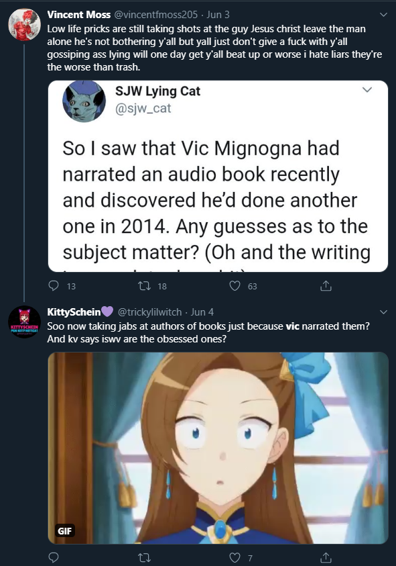Image resolution: width=396 pixels, height=566 pixels.
Task: Share KittySchein's tweet
Action: (x=326, y=557)
